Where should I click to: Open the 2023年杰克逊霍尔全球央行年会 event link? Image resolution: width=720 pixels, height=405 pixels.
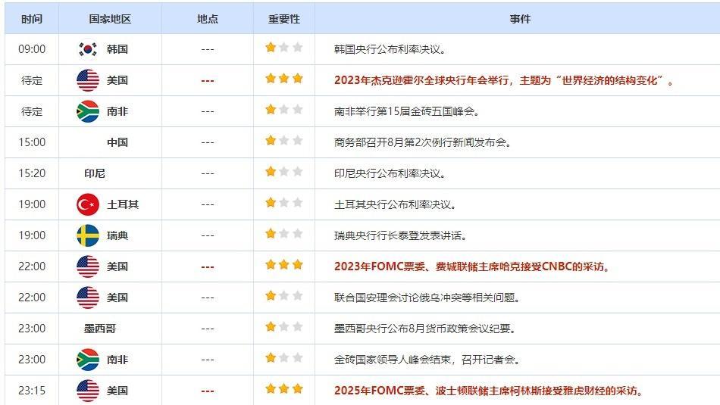pyautogui.click(x=504, y=80)
